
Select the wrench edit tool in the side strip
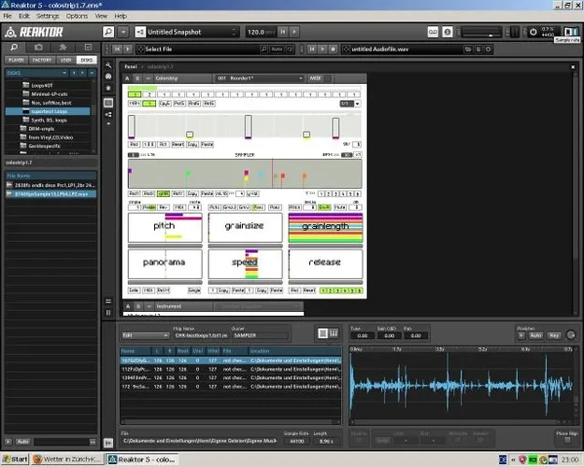(x=108, y=65)
